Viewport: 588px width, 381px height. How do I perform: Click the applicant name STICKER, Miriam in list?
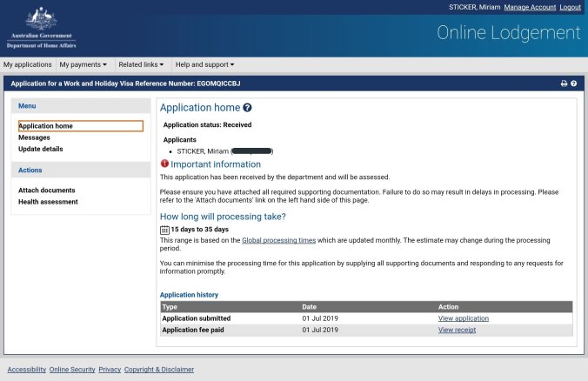point(203,151)
